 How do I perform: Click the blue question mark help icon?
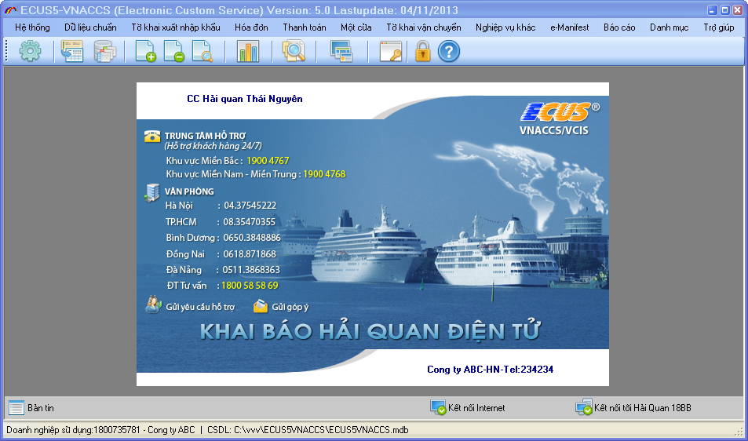point(448,53)
